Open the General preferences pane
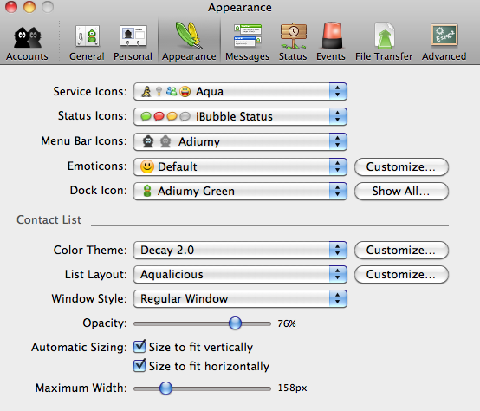 point(87,42)
